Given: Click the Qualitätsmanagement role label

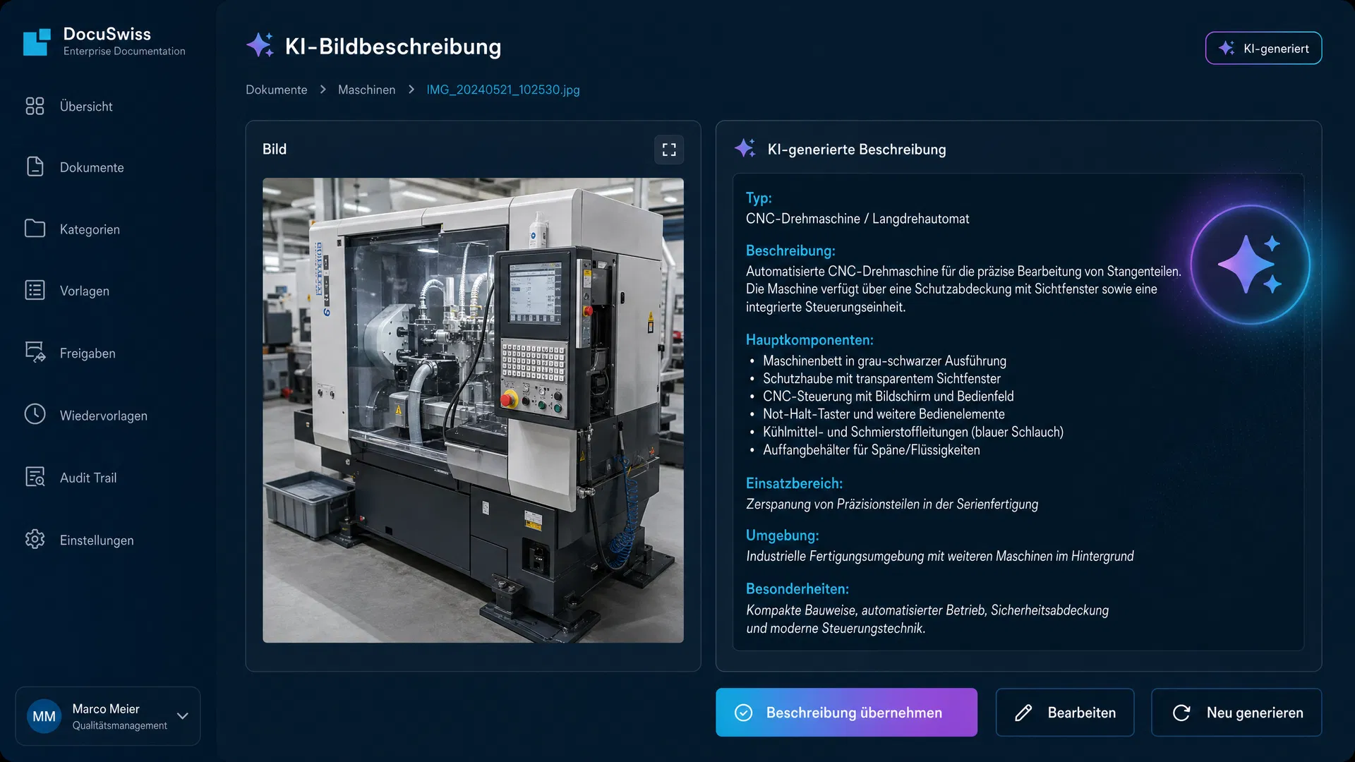Looking at the screenshot, I should (120, 725).
